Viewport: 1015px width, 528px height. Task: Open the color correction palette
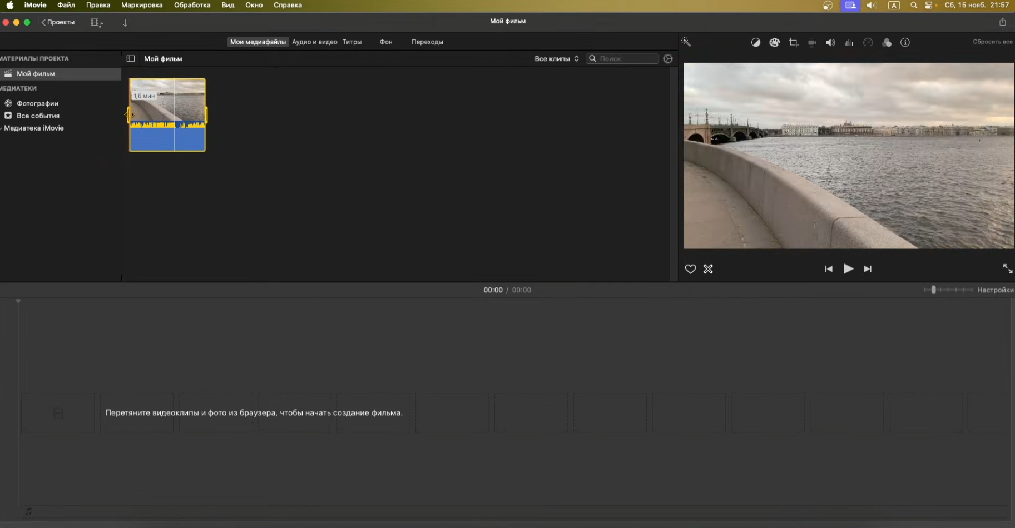point(774,43)
